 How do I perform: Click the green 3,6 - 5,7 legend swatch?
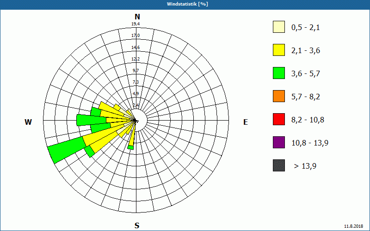(x=279, y=73)
